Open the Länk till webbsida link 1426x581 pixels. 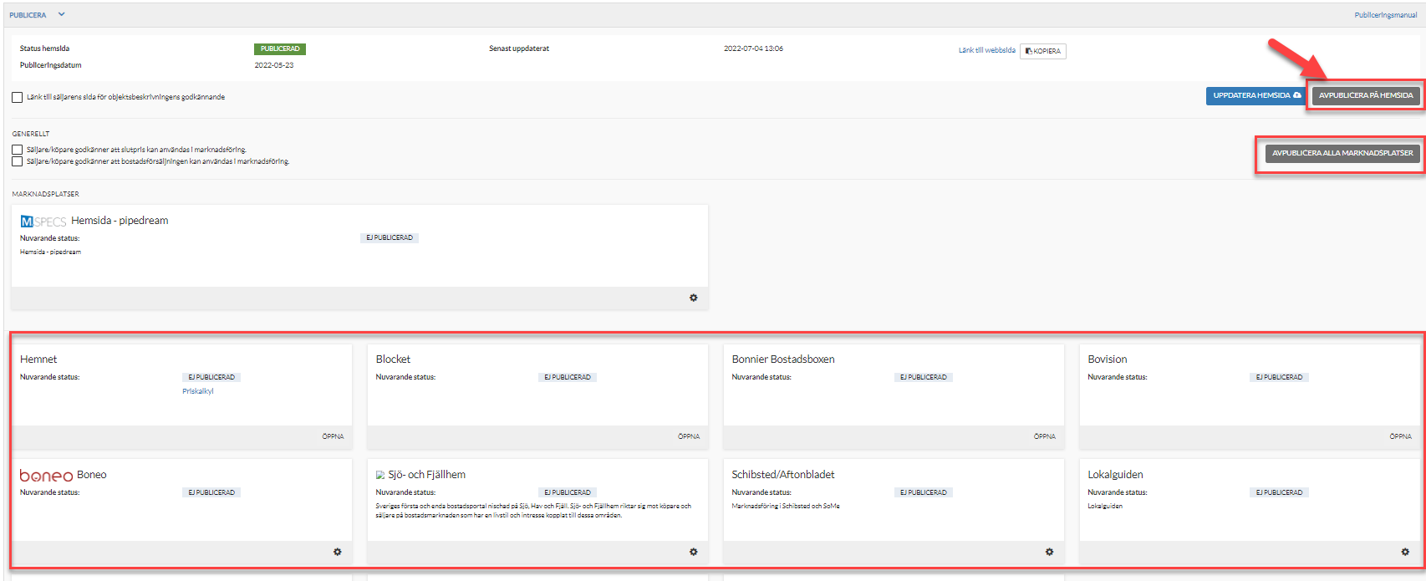pos(986,50)
